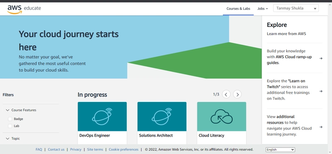Open the Privacy link
This screenshot has width=332, height=154.
coord(76,149)
